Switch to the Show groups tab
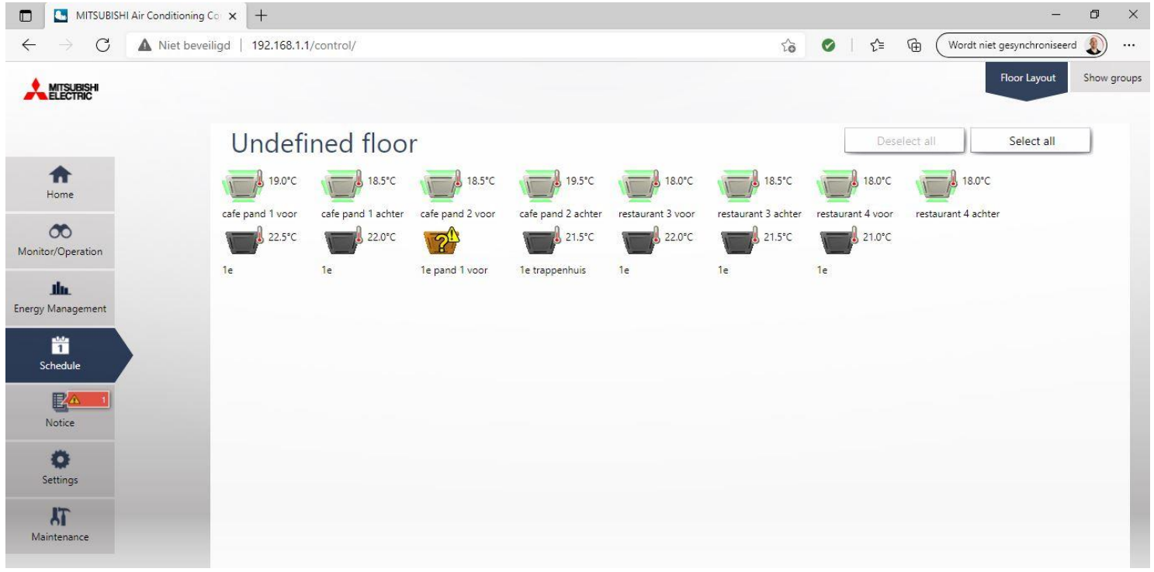 (1112, 78)
